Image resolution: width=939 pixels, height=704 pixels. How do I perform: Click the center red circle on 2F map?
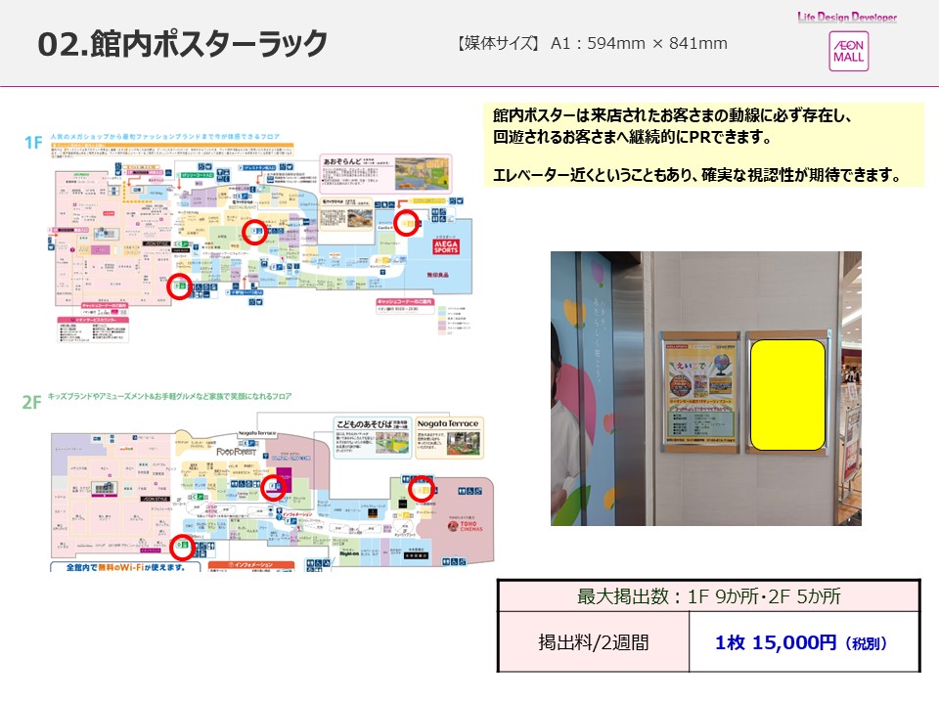pyautogui.click(x=275, y=486)
